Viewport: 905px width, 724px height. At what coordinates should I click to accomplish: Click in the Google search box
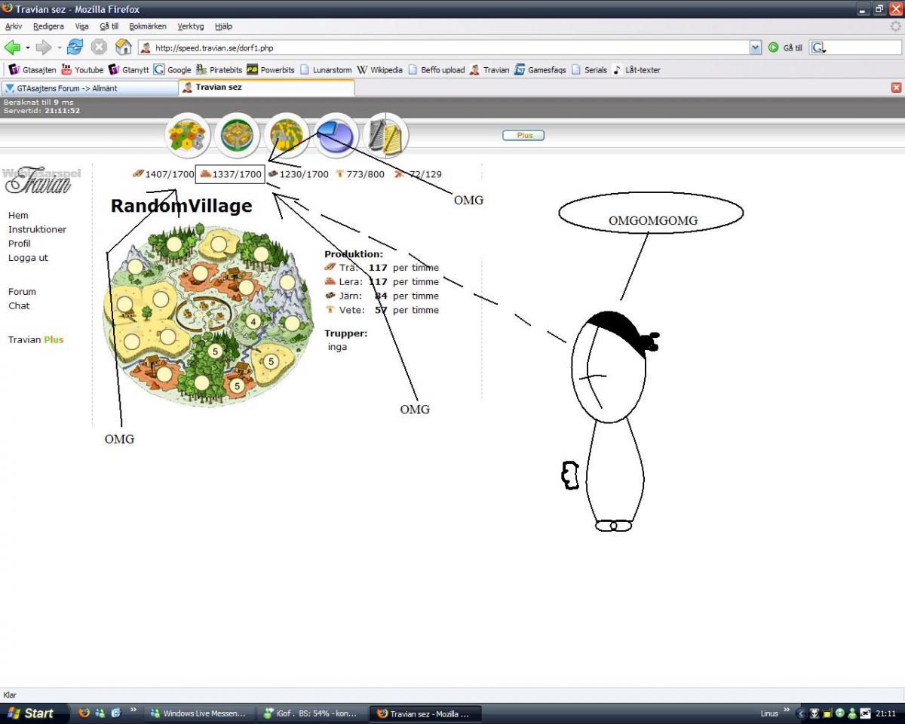coord(864,48)
